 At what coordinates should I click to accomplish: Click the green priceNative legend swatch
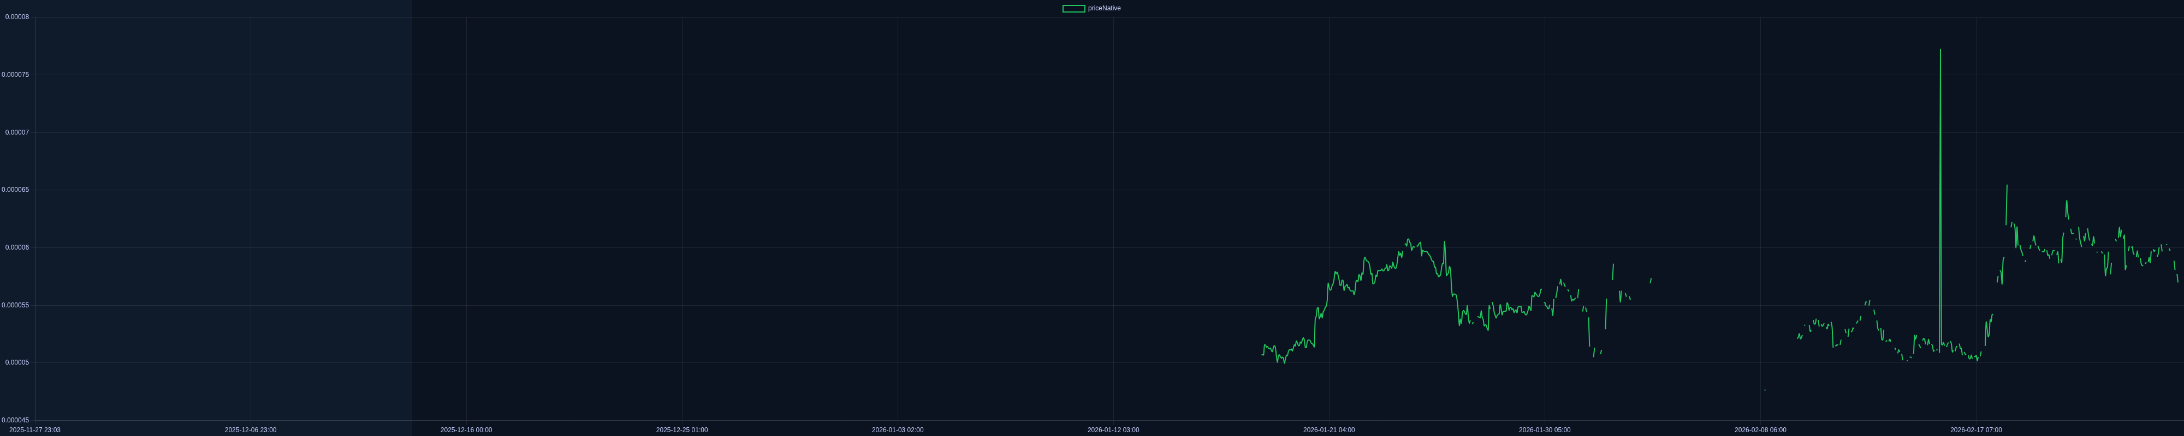[x=1073, y=9]
